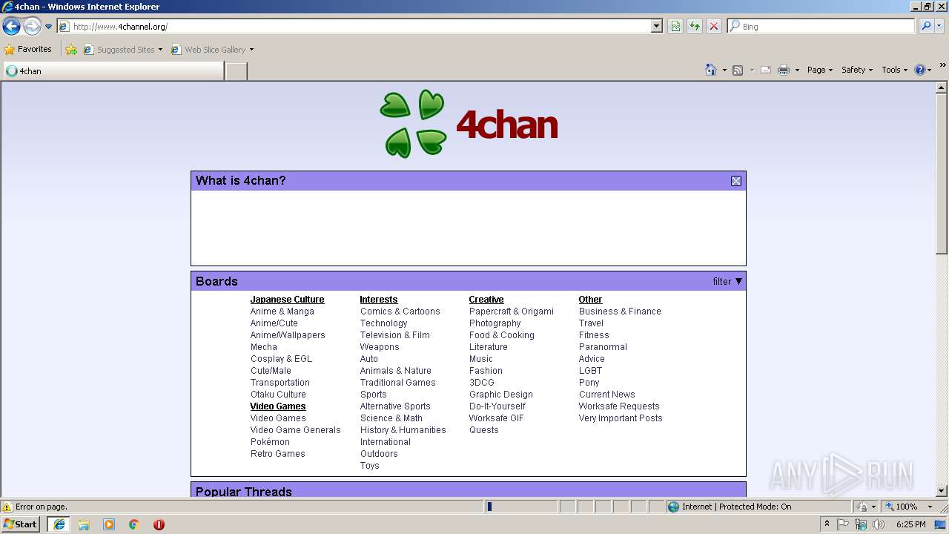Viewport: 949px width, 534px height.
Task: Open the Japanese Culture heading link
Action: coord(287,300)
